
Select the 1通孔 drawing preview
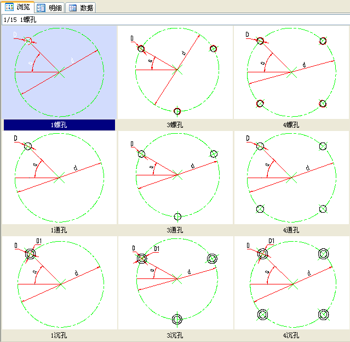(59, 178)
